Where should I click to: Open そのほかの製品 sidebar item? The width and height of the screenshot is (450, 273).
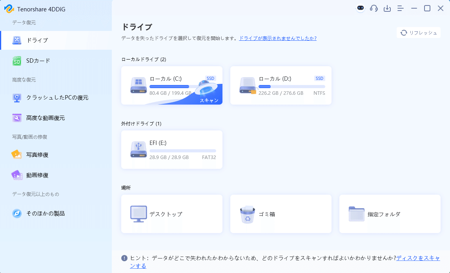click(x=56, y=213)
